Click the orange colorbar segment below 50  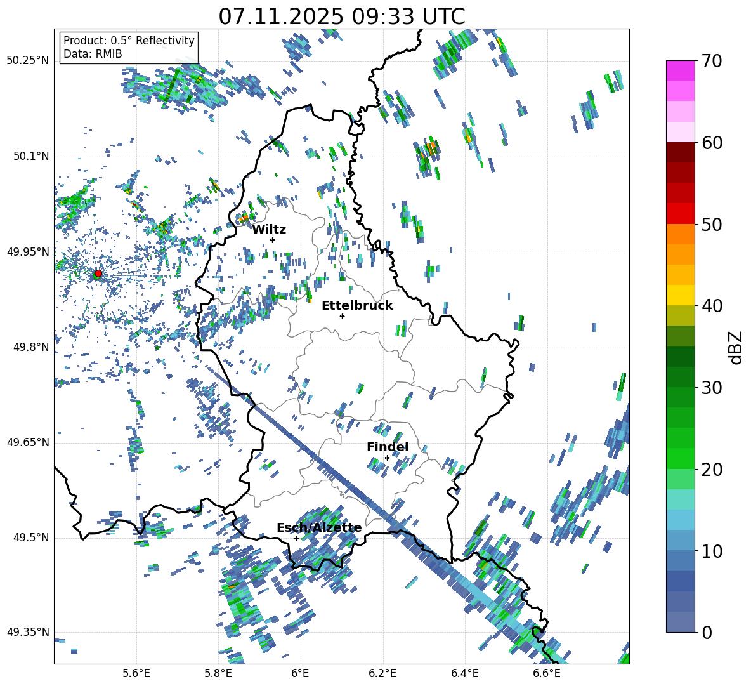point(680,234)
